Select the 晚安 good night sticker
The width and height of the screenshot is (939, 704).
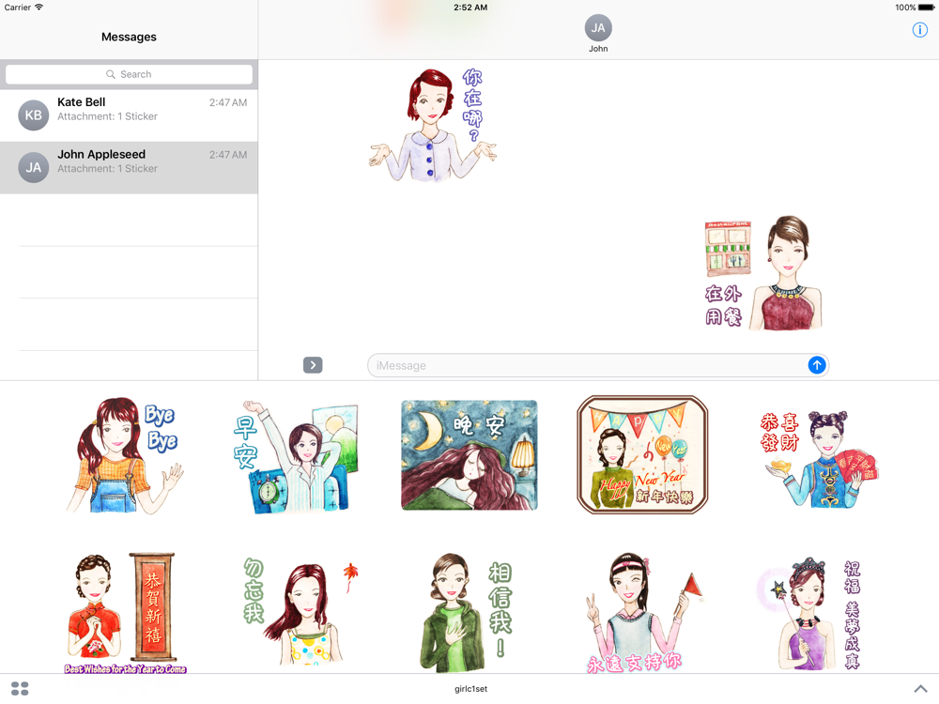469,455
